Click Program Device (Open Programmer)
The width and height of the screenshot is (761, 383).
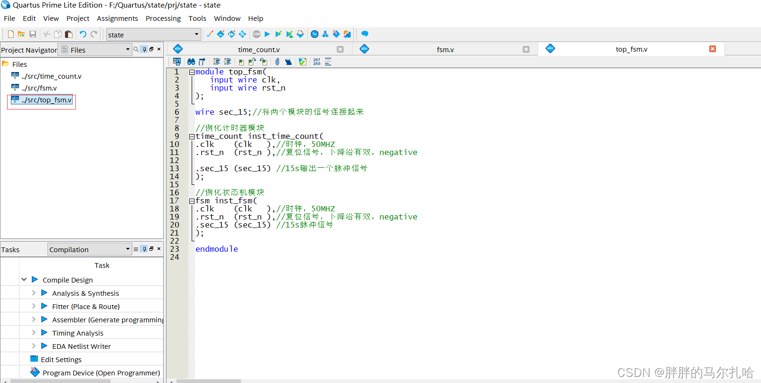pos(101,373)
